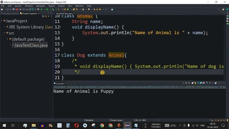Open the Source menu
Viewport: 229px width, 129px height.
pos(18,6)
